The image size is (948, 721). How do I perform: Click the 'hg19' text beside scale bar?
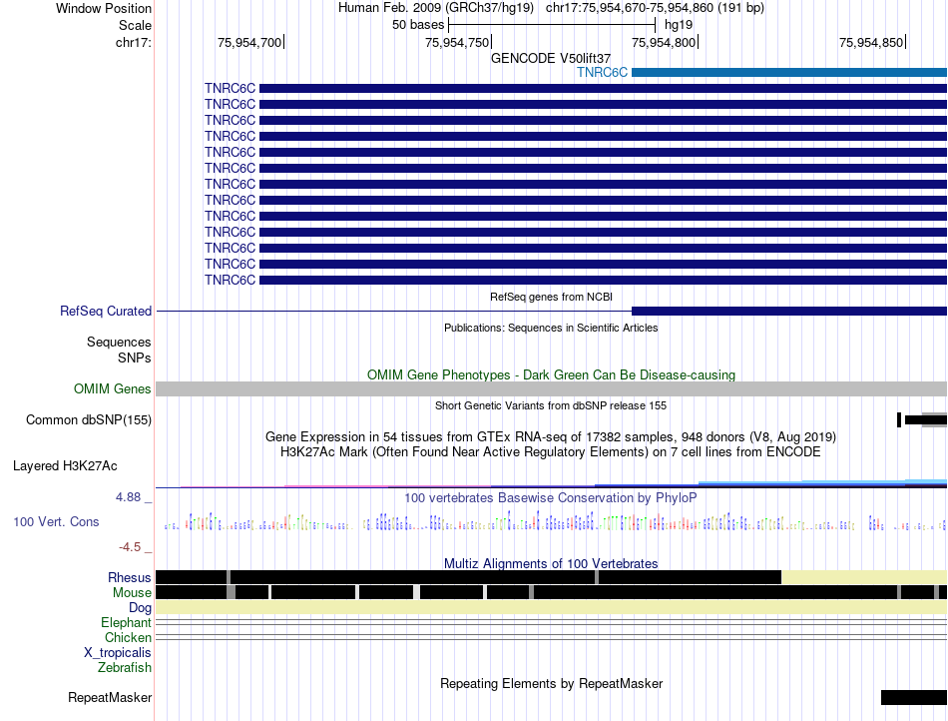(679, 25)
